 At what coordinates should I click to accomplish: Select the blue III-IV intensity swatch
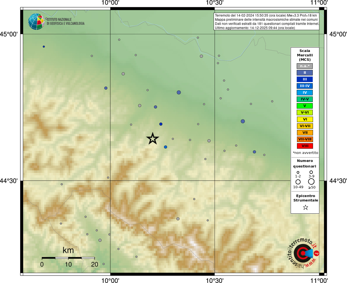[x=305, y=86]
